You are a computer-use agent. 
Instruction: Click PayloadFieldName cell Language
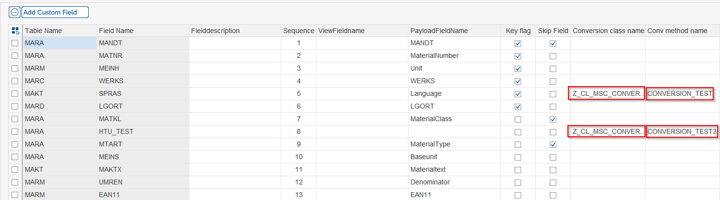click(454, 94)
